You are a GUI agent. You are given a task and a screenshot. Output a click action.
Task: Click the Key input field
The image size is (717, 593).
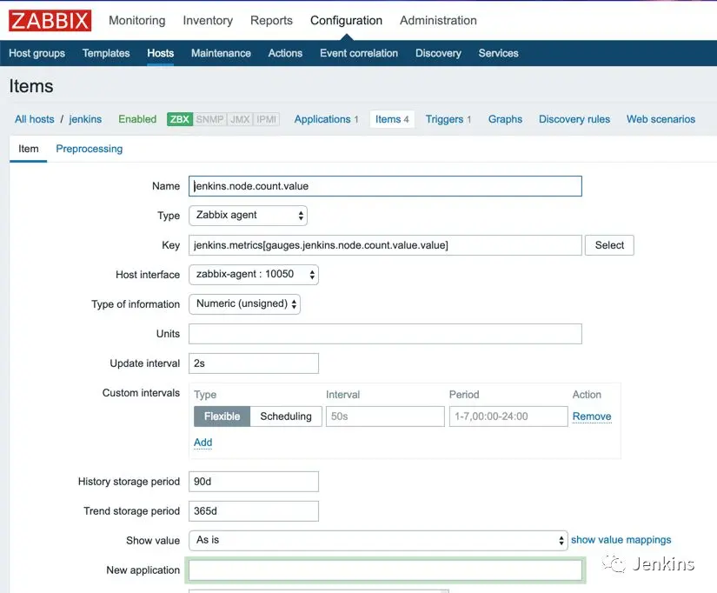pos(385,245)
